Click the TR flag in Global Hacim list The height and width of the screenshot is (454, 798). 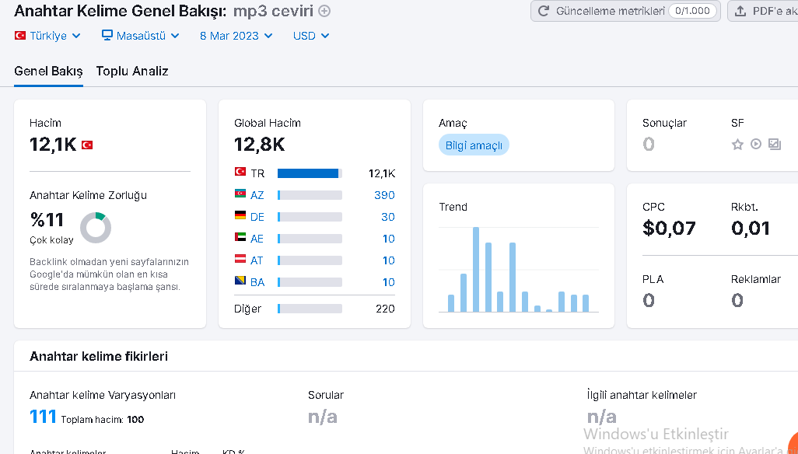tap(240, 171)
